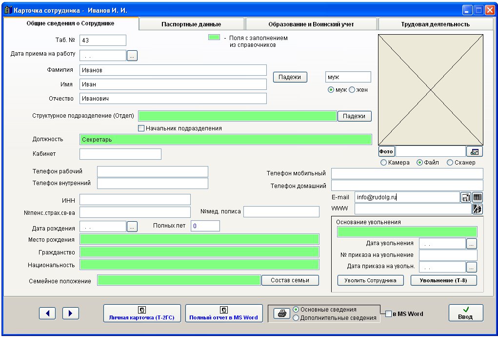Click the green Должность field with Секретарь

(225, 140)
